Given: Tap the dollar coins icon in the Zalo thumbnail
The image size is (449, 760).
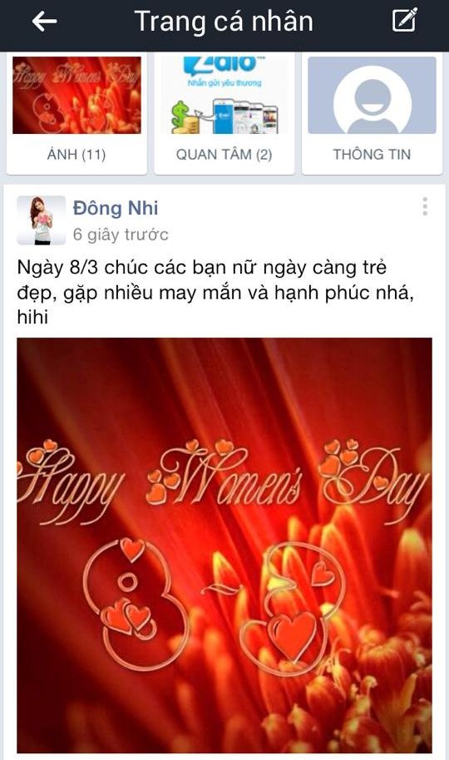Looking at the screenshot, I should pyautogui.click(x=185, y=119).
